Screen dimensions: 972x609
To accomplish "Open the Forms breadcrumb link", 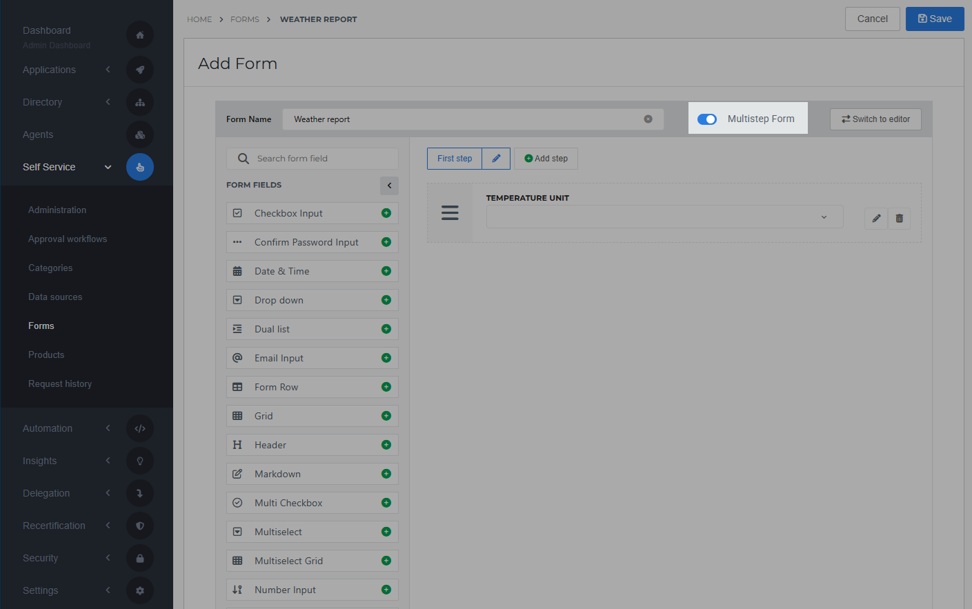I will pos(245,19).
